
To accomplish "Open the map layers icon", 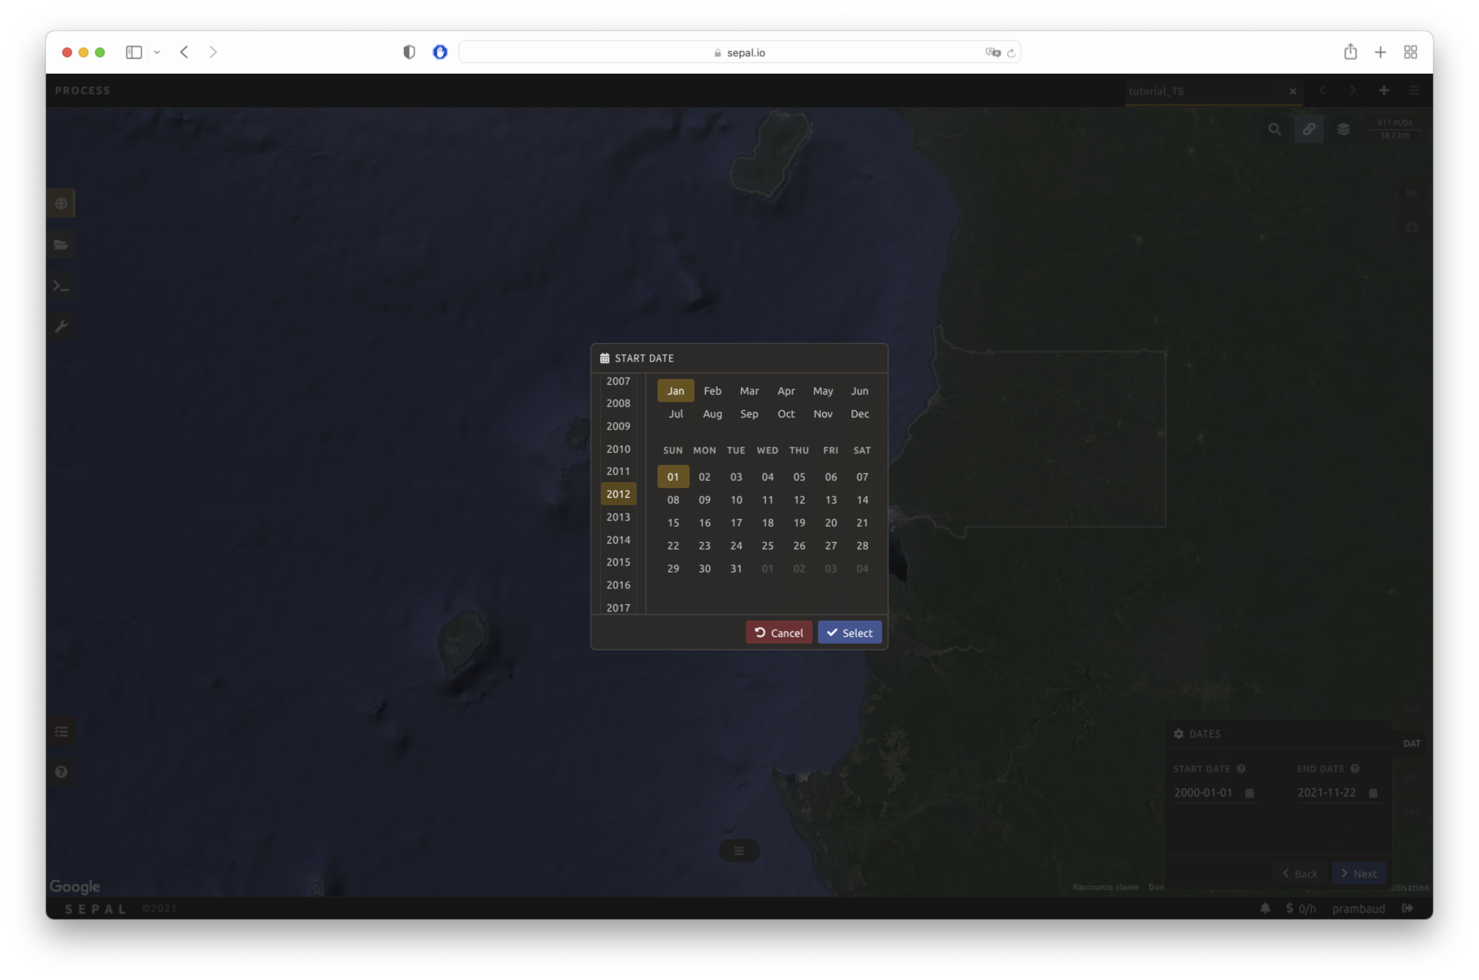I will pyautogui.click(x=1343, y=129).
